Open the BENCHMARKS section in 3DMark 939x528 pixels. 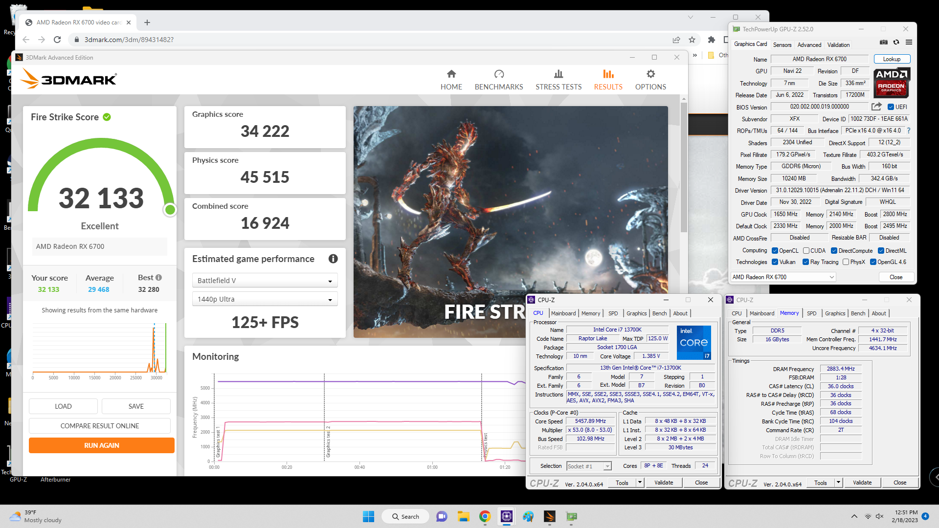(x=499, y=80)
